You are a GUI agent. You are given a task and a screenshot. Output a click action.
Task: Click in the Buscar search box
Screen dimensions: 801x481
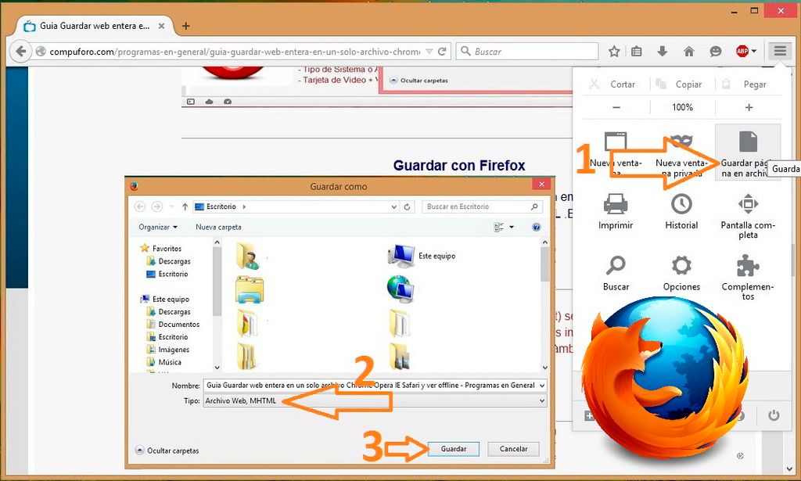[527, 51]
